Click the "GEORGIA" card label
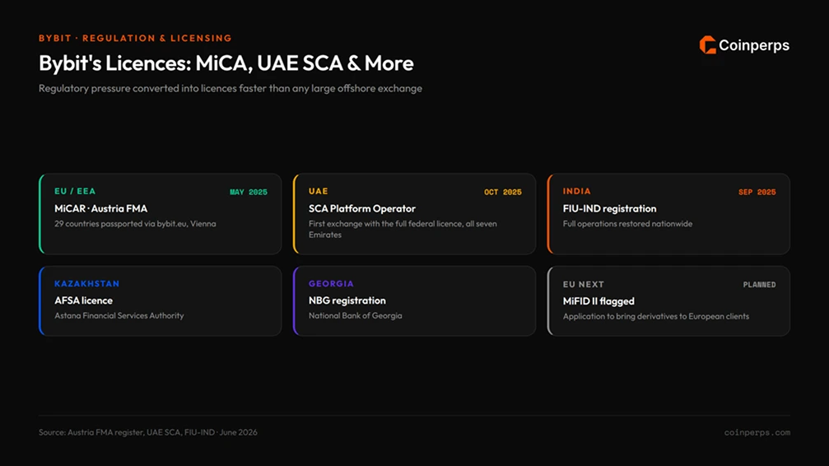 pos(331,283)
